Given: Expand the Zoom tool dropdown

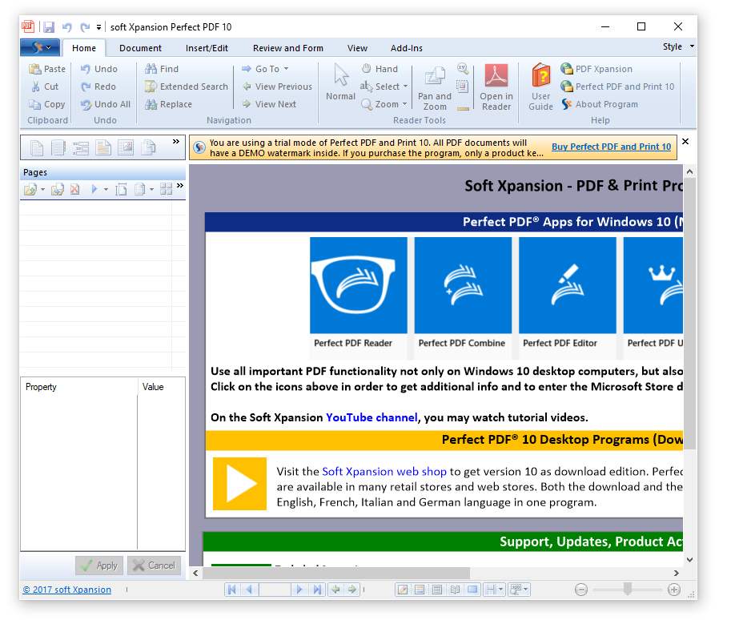Looking at the screenshot, I should pyautogui.click(x=404, y=104).
